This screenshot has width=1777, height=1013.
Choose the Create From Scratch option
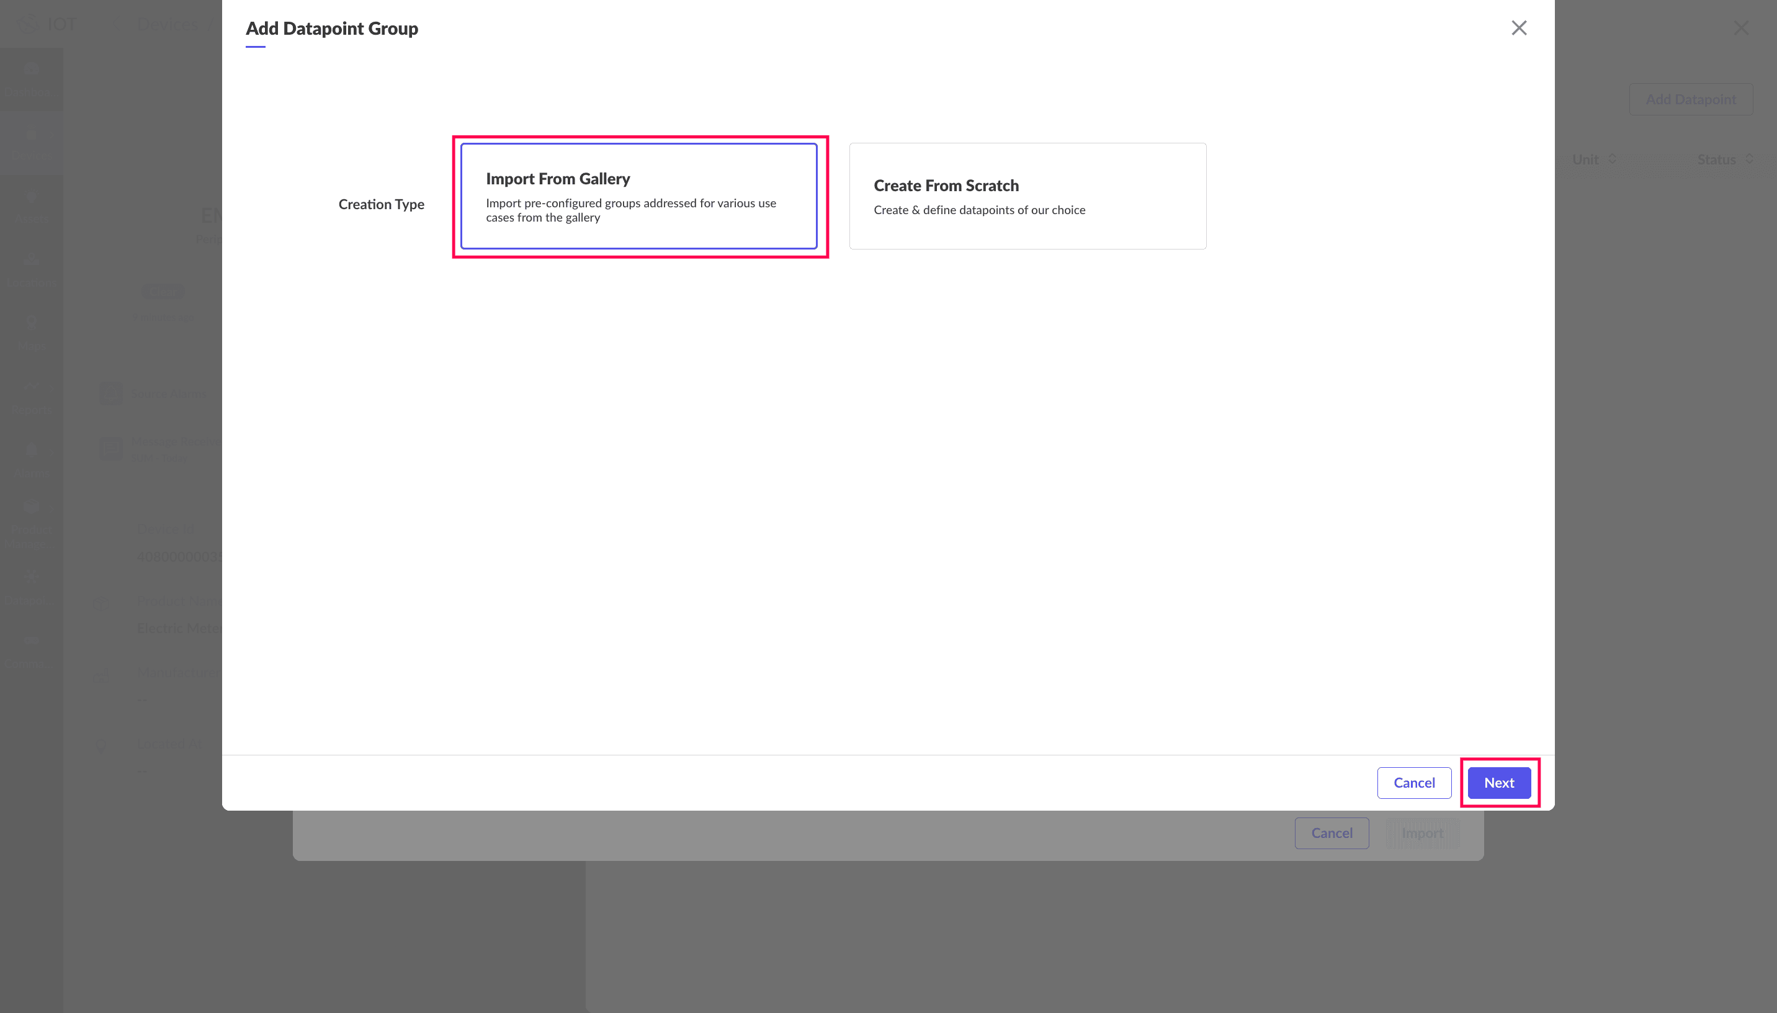tap(1027, 196)
